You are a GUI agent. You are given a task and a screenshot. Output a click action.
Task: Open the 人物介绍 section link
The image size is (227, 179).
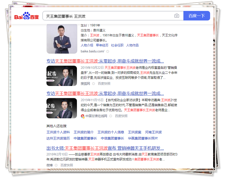click(87, 45)
